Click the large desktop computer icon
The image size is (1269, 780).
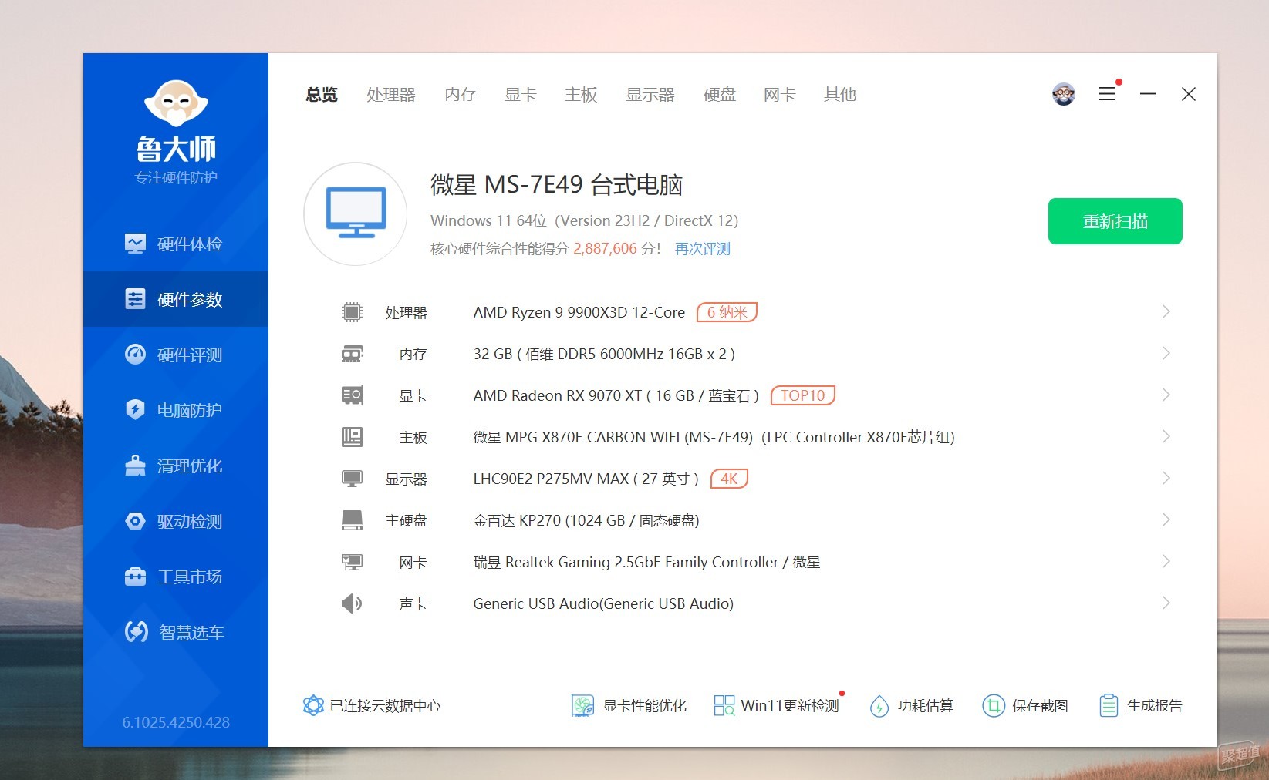(356, 213)
